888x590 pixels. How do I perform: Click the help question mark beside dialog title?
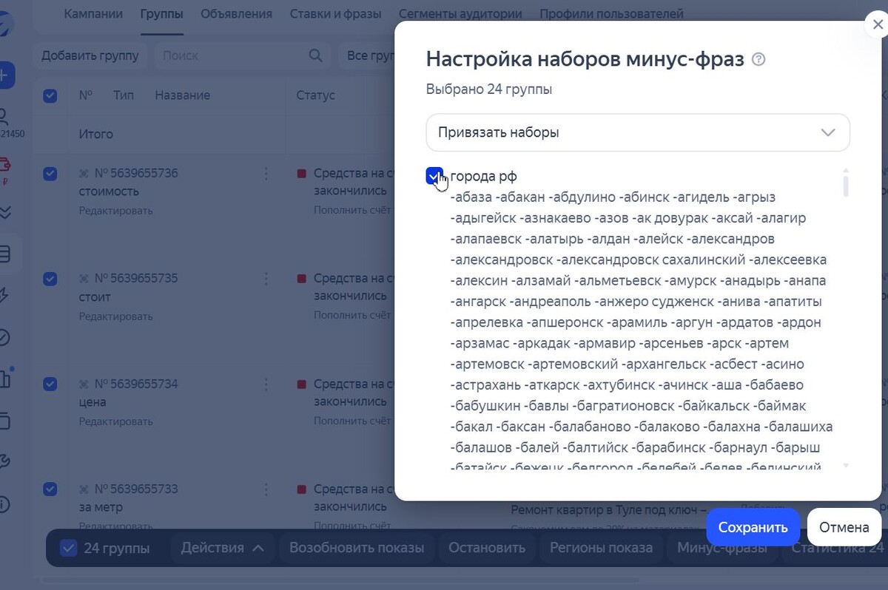click(x=758, y=59)
